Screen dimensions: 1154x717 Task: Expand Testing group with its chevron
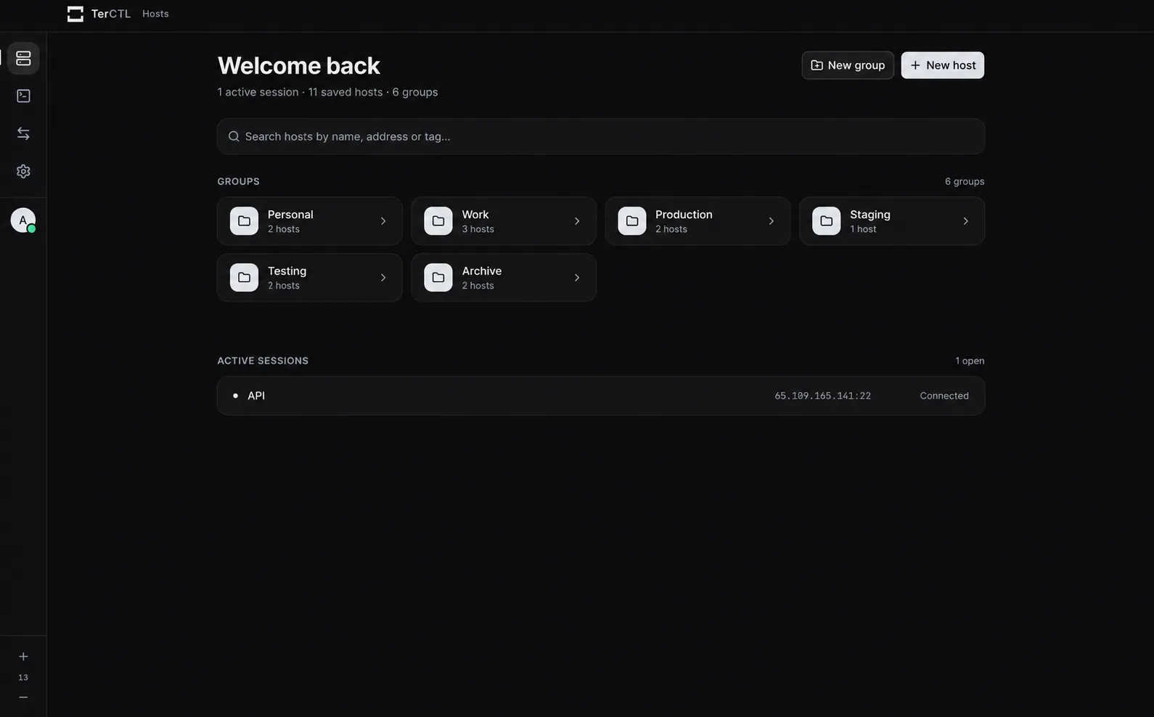tap(383, 278)
